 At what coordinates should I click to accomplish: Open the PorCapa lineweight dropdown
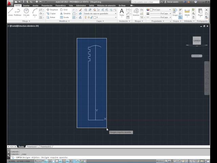pos(161,14)
